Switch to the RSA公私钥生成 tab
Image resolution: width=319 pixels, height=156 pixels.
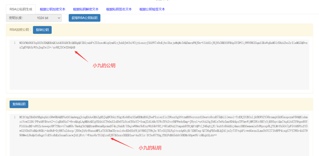21,9
